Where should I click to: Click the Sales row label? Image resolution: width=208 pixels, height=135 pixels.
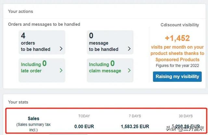(x=33, y=119)
